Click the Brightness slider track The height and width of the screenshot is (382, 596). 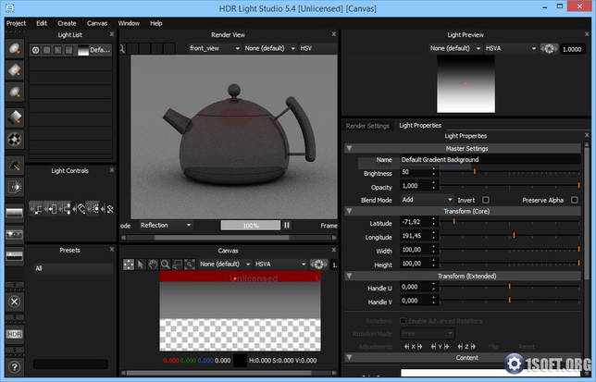[x=510, y=172]
